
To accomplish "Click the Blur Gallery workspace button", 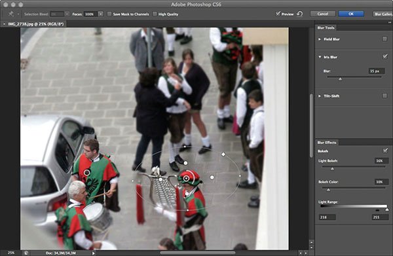I will (383, 14).
